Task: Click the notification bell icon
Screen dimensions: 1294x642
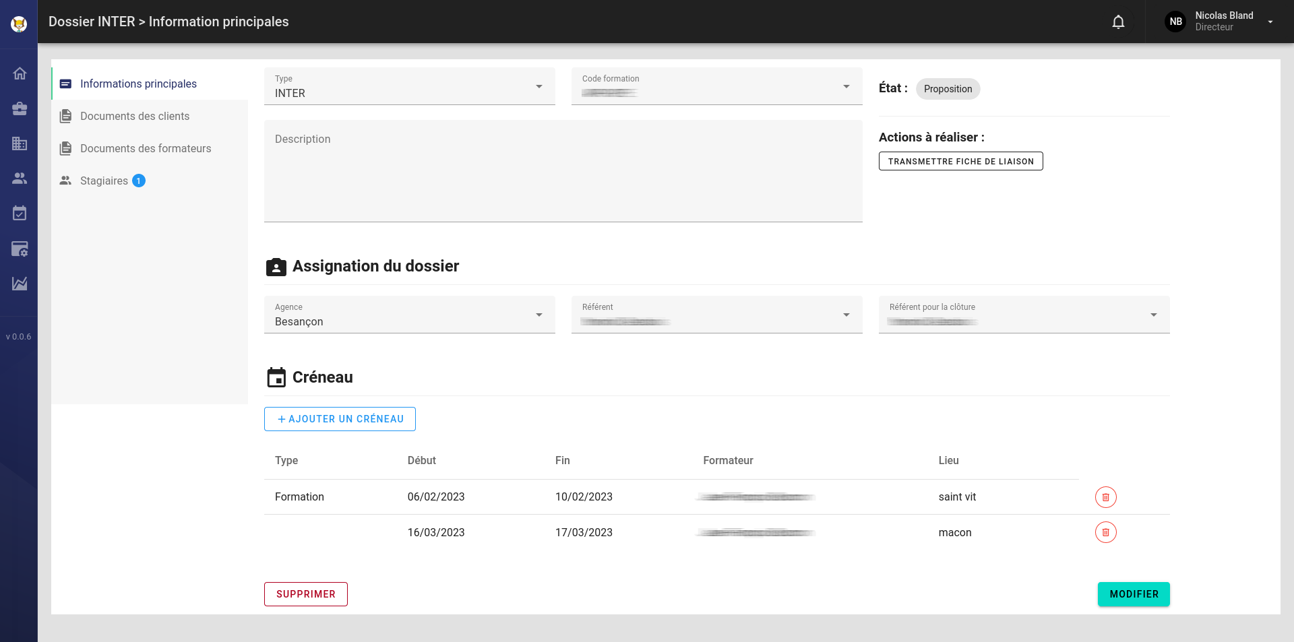Action: point(1118,22)
